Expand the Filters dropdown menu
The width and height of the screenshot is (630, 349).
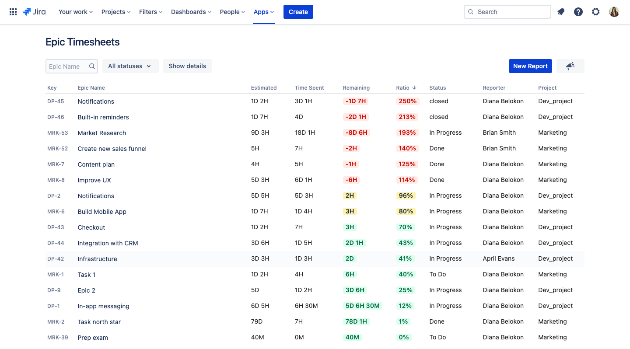click(150, 12)
